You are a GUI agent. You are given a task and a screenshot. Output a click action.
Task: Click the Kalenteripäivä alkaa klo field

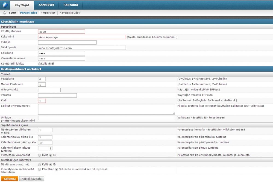[45, 137]
